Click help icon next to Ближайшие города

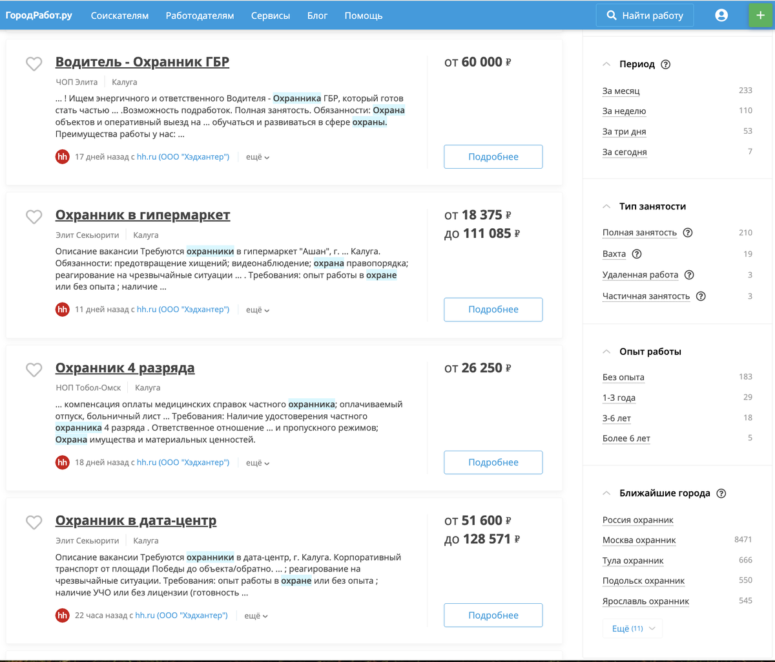(721, 493)
